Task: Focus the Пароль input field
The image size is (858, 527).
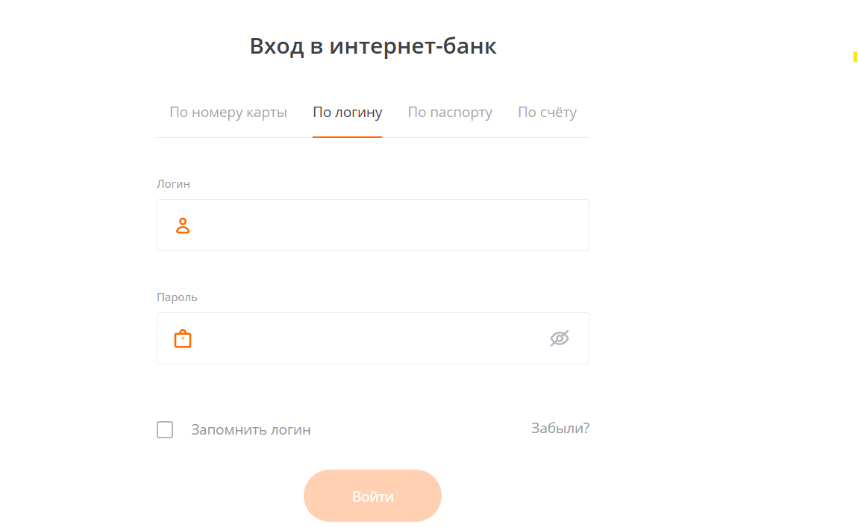Action: click(x=366, y=338)
